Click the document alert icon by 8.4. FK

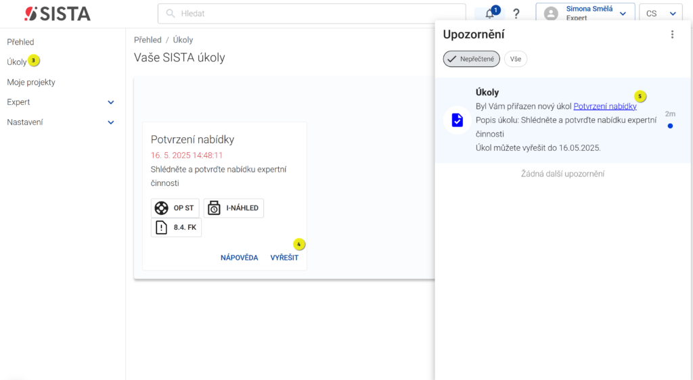click(x=161, y=227)
